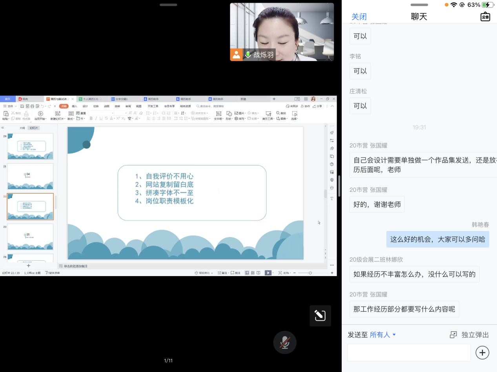The width and height of the screenshot is (497, 372).
Task: Click the 当页开始 play icon
Action: pyautogui.click(x=40, y=114)
